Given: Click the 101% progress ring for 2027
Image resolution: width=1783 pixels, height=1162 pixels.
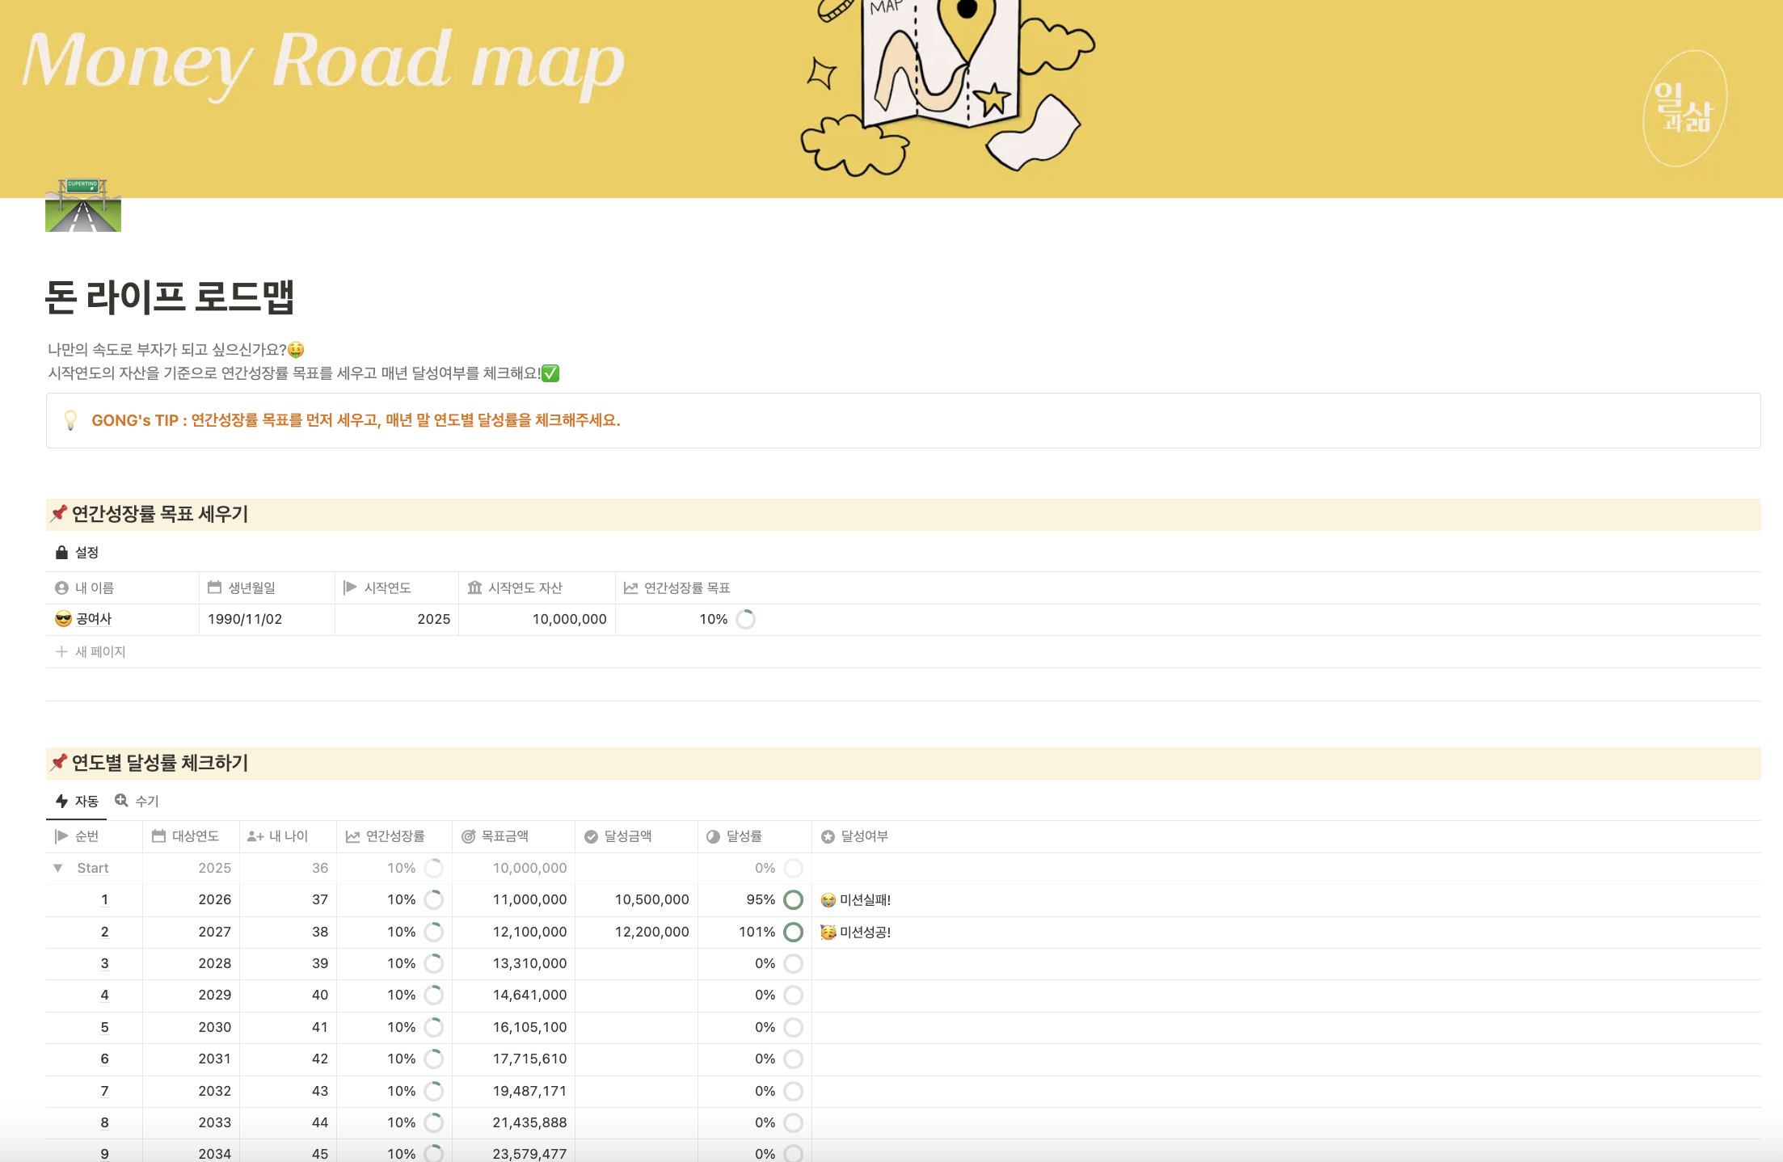Looking at the screenshot, I should click(x=793, y=932).
